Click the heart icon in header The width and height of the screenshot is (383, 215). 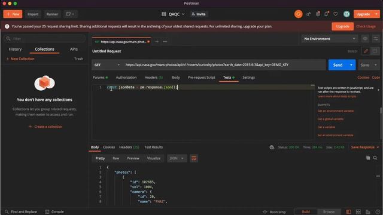[336, 14]
